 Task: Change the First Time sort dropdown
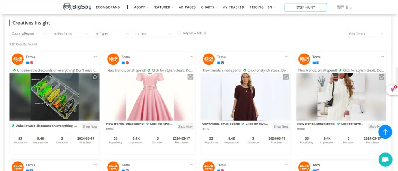(x=366, y=34)
